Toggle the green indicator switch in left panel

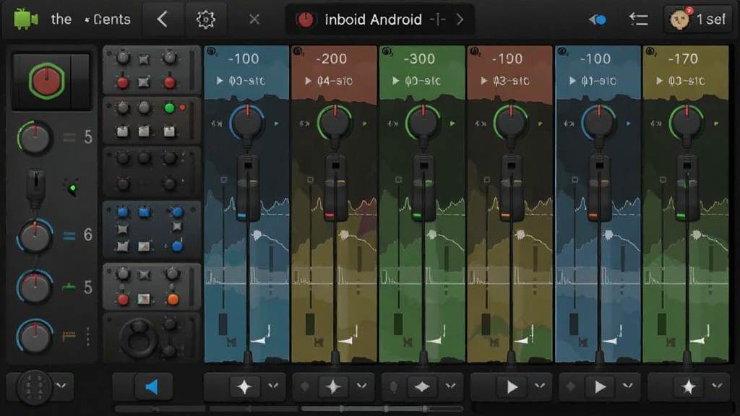72,188
